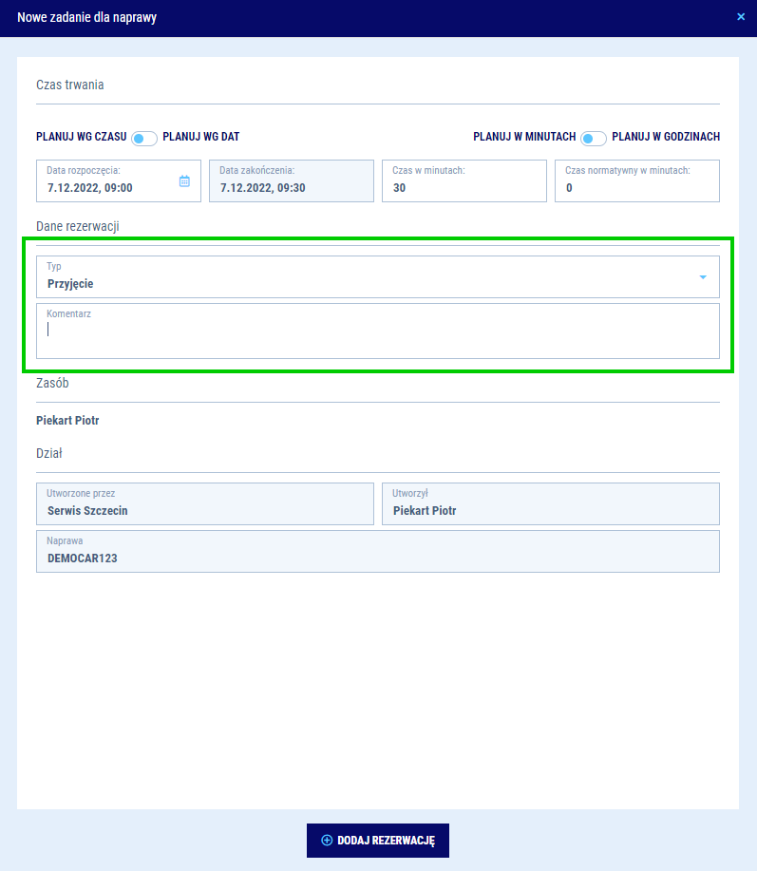Switch the minutes/hours planning toggle
The width and height of the screenshot is (757, 871).
[594, 139]
